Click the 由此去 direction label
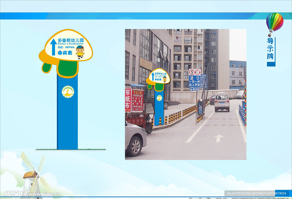292x199 pixels. tap(65, 53)
